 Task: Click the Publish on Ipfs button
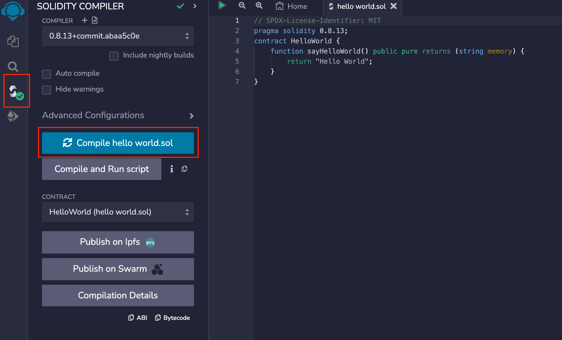(x=118, y=242)
